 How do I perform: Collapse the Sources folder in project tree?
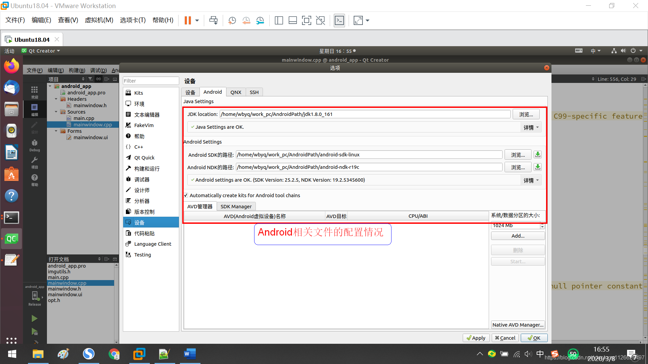click(56, 112)
